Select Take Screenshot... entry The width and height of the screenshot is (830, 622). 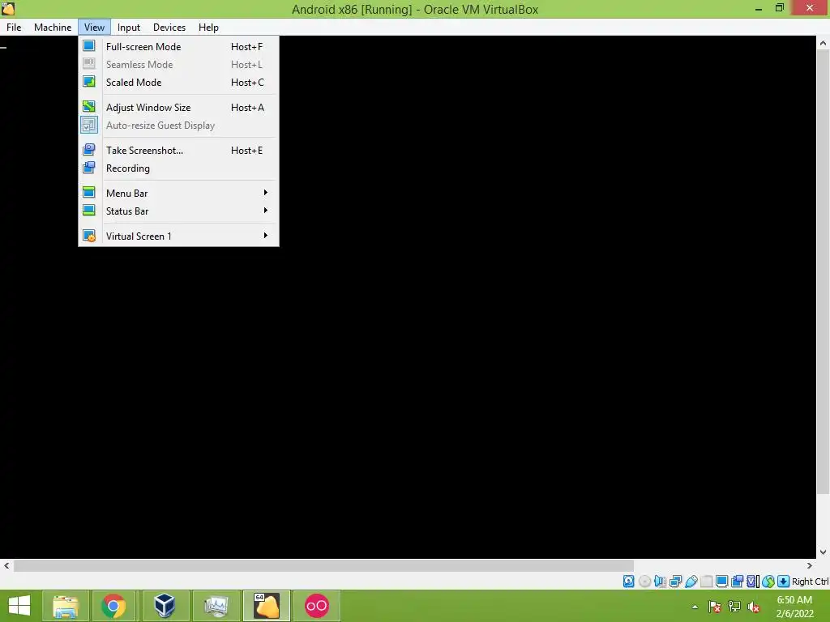click(x=178, y=150)
